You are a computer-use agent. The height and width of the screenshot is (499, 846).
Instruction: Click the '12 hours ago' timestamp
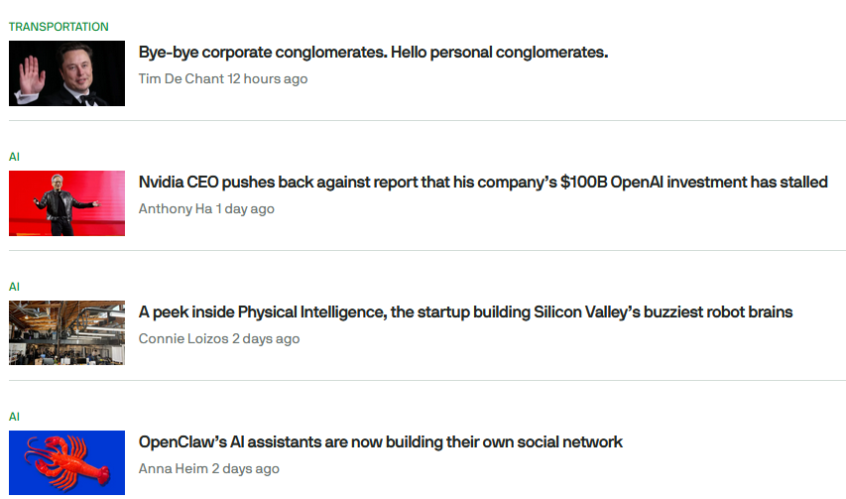(x=268, y=78)
